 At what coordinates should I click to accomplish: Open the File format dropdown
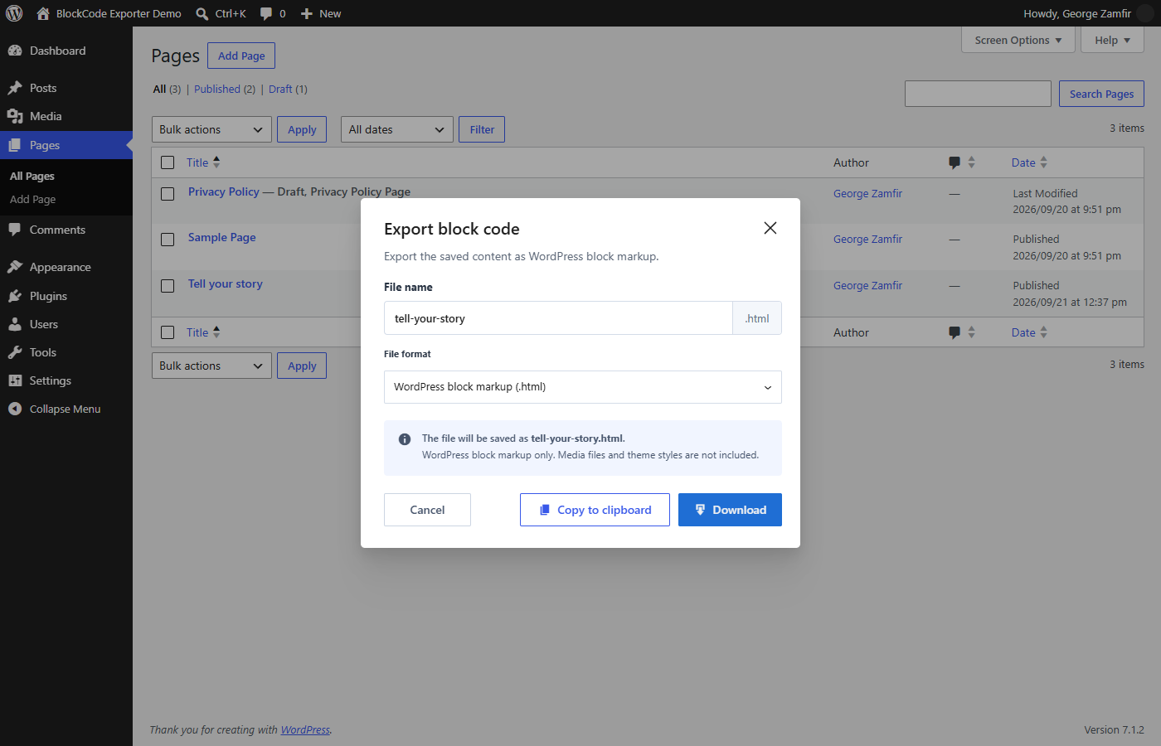[583, 387]
